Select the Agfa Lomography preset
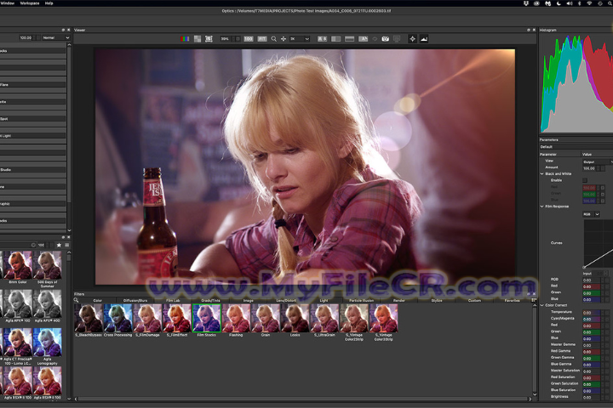Screen dimensions: 613x408 [x=47, y=342]
